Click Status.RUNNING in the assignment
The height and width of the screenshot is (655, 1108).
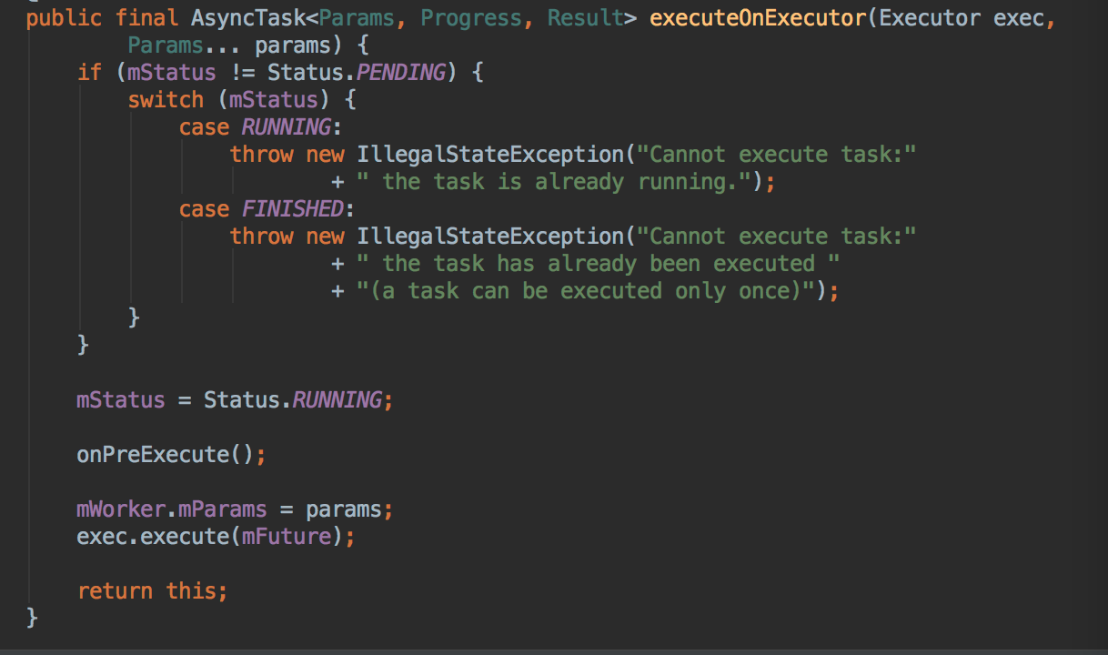point(292,399)
